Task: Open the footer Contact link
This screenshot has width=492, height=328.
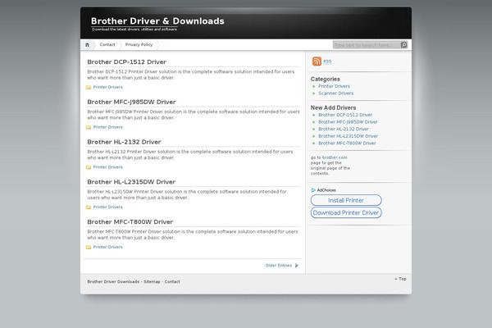Action: click(172, 281)
